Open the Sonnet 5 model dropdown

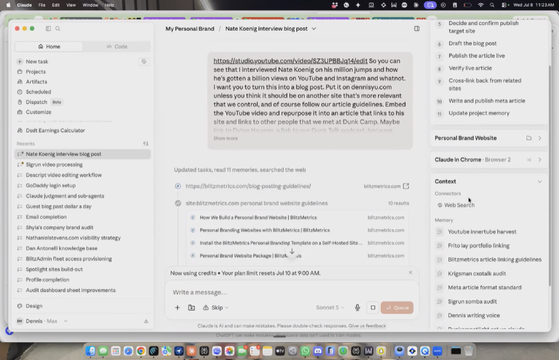pos(330,308)
